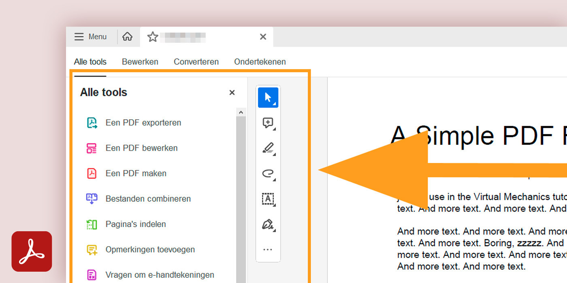The image size is (567, 283).
Task: Open the hamburger Menu button
Action: tap(90, 37)
